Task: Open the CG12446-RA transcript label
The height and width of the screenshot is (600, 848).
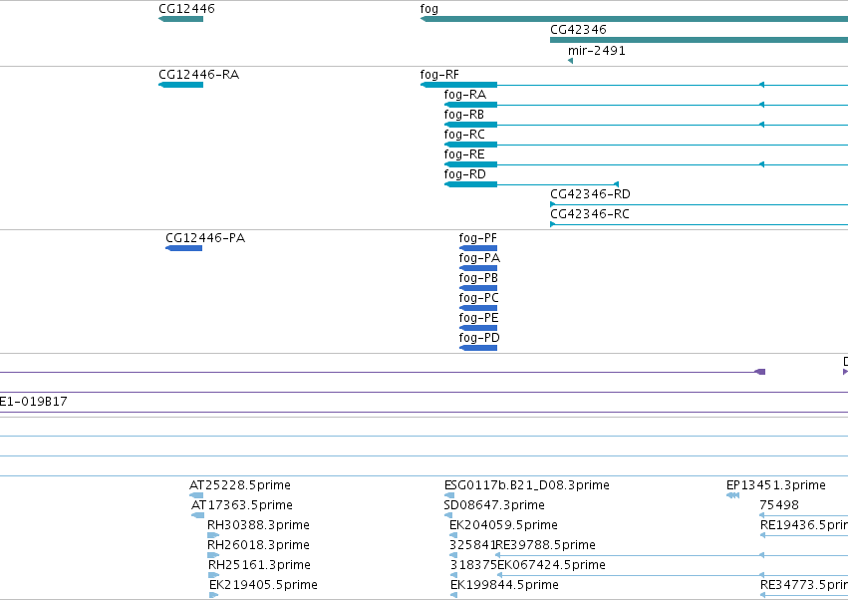Action: click(x=198, y=75)
